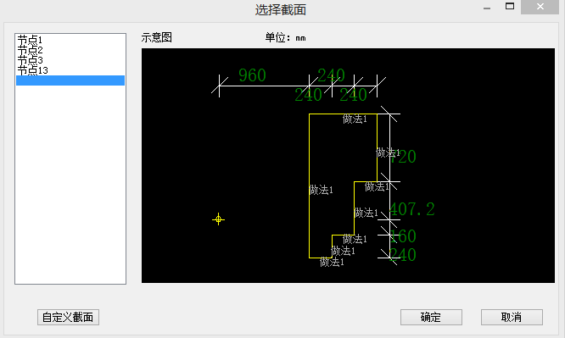Open the 自定义截面 custom section button
This screenshot has width=565, height=338.
pos(68,317)
